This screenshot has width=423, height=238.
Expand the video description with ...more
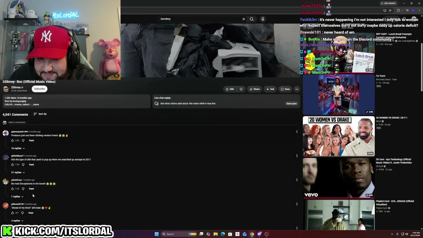[x=35, y=104]
